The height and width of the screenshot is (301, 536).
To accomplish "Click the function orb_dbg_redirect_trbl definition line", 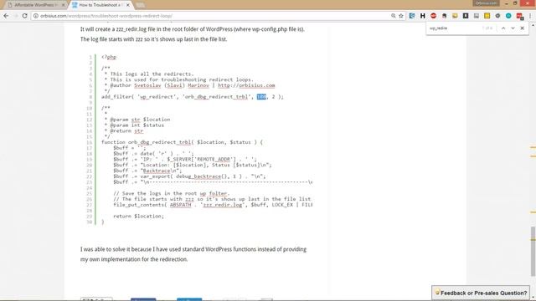I will tap(182, 142).
